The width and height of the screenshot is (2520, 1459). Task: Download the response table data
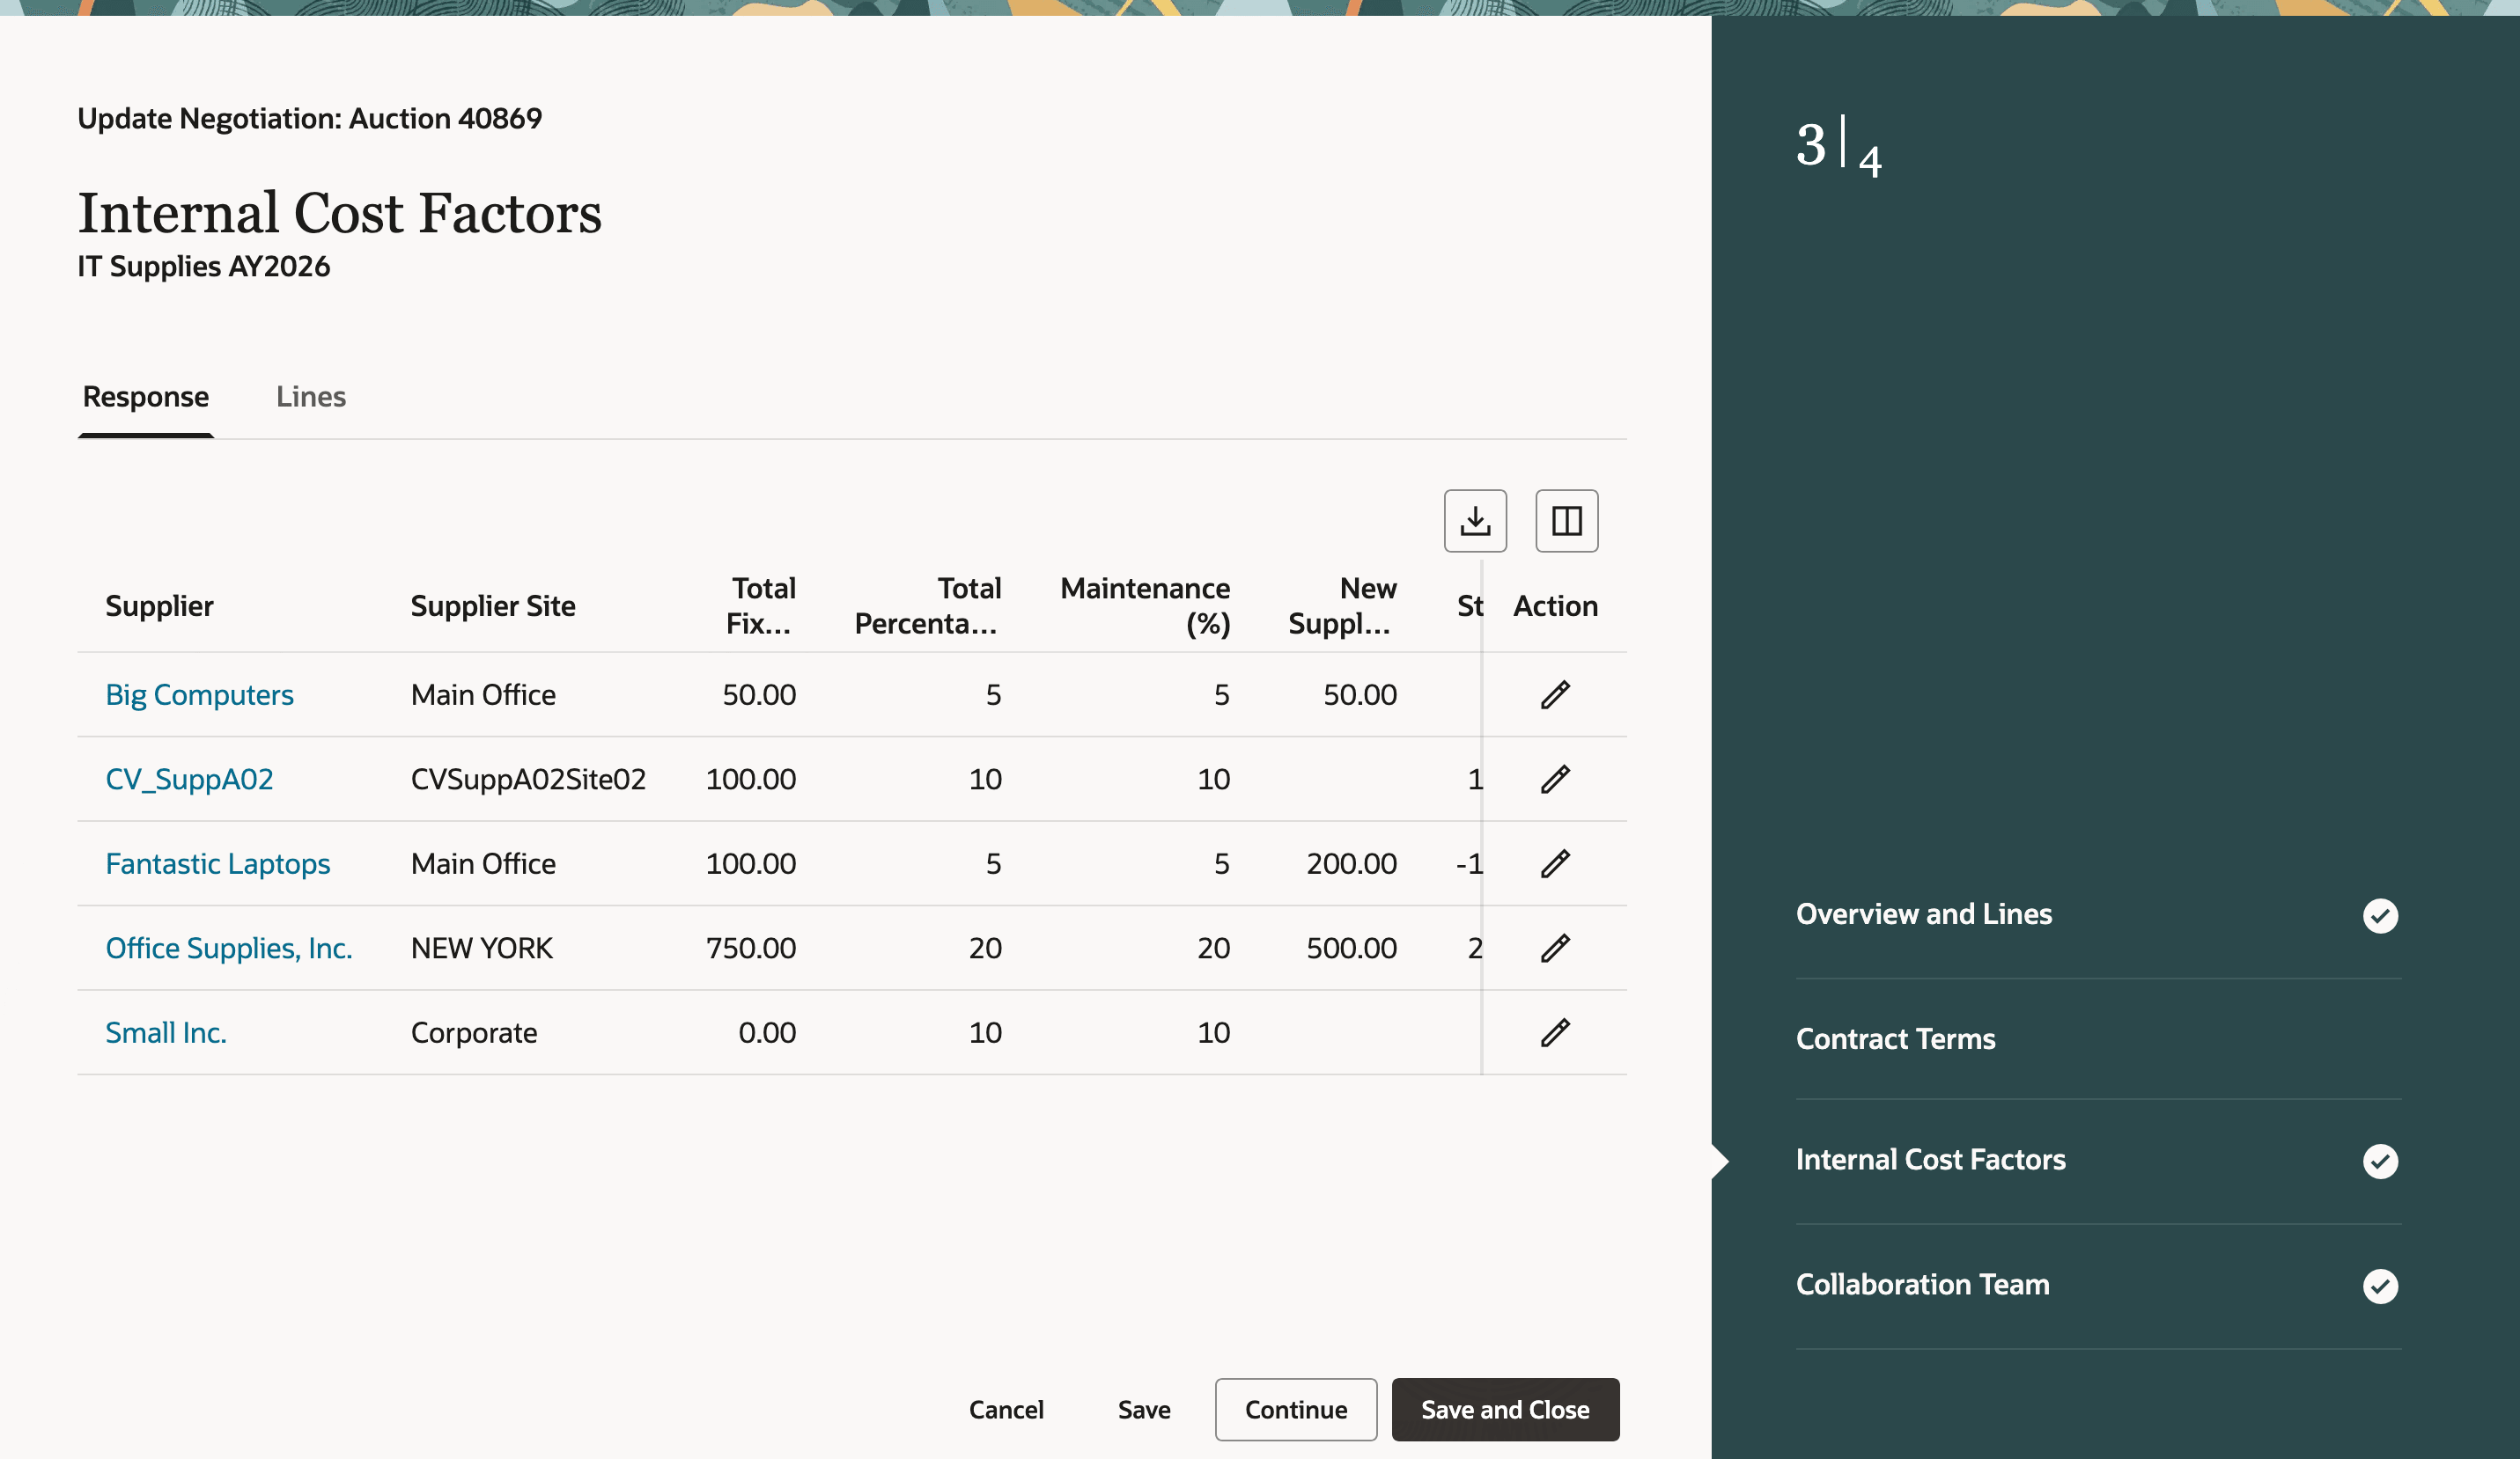tap(1474, 520)
